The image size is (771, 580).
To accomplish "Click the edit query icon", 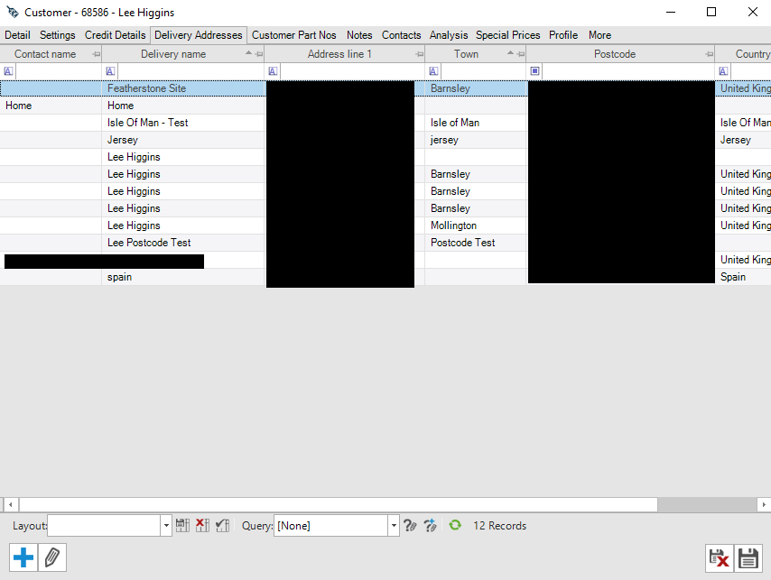I will coord(410,524).
